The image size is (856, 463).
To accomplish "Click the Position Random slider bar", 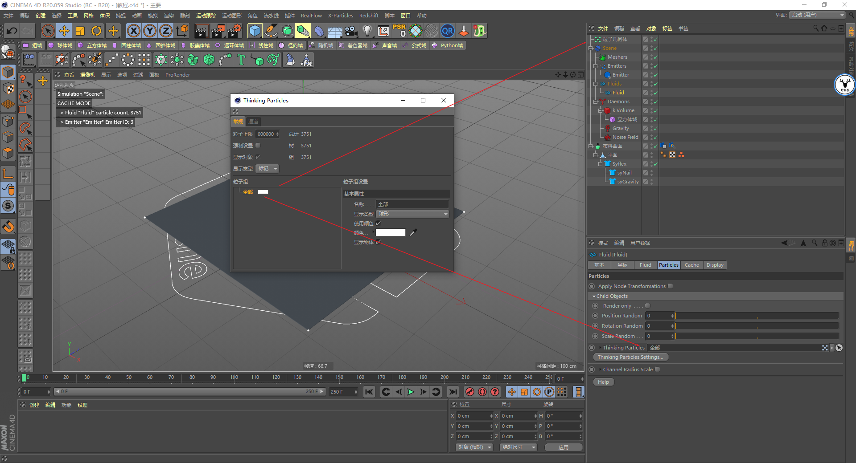I will click(x=757, y=316).
